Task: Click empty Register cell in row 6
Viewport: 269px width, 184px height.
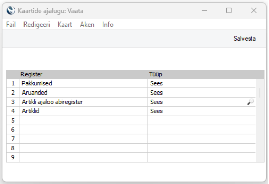Action: [83, 130]
